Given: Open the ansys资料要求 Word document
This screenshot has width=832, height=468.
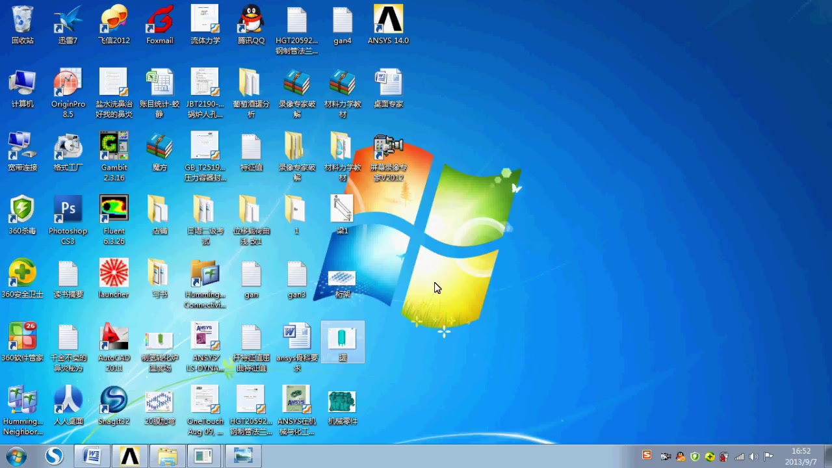Looking at the screenshot, I should click(x=297, y=347).
